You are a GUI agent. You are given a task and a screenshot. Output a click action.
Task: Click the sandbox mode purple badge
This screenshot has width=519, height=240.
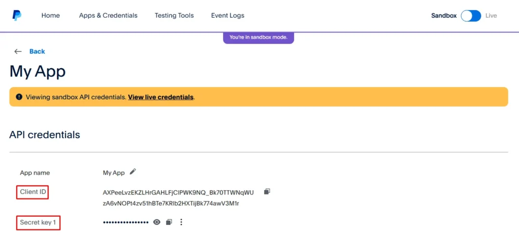tap(258, 37)
